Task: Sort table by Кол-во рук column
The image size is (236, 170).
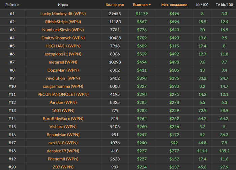Action: (x=115, y=5)
